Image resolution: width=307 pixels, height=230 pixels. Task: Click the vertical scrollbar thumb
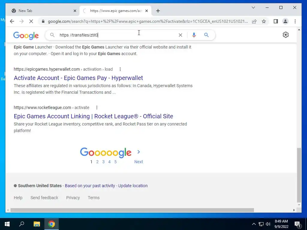pos(299,175)
